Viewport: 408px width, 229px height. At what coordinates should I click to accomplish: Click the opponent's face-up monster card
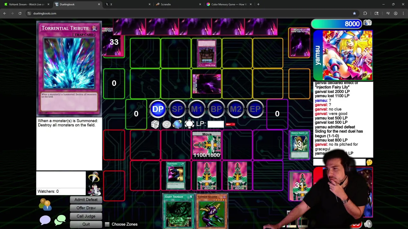[207, 53]
